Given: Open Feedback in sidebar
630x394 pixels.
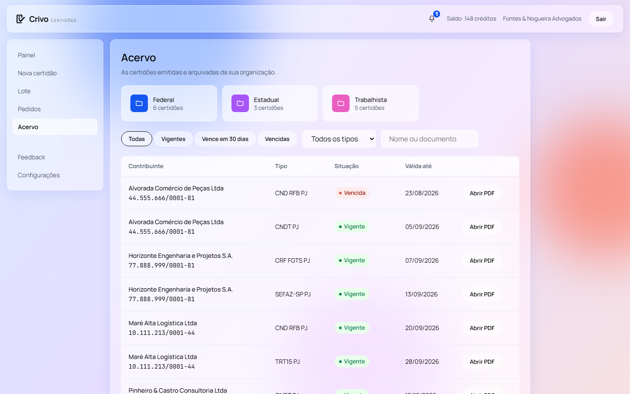Looking at the screenshot, I should 55,157.
